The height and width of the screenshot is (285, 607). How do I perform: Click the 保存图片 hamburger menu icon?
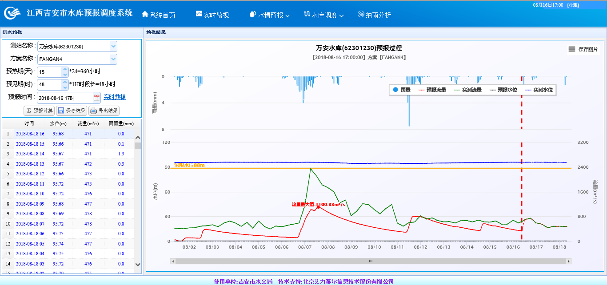click(x=572, y=49)
